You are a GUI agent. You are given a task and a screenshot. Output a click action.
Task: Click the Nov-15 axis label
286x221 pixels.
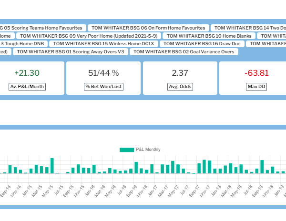(79, 191)
